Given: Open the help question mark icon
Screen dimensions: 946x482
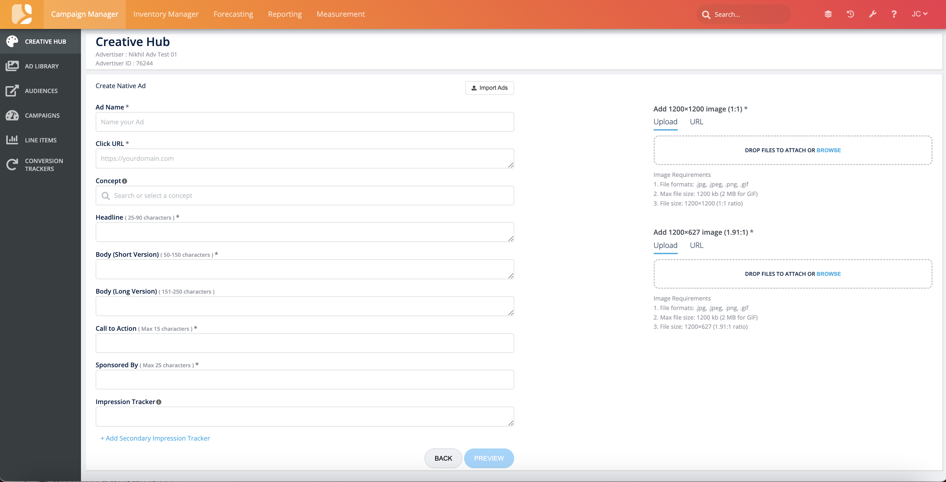Looking at the screenshot, I should point(894,14).
